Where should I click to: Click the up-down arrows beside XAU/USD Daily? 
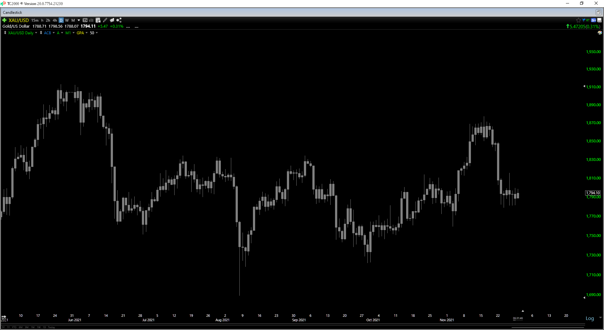click(5, 33)
